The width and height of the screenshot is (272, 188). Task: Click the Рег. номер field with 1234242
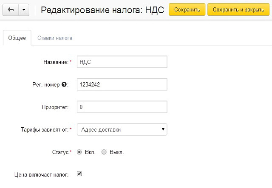tap(122, 84)
